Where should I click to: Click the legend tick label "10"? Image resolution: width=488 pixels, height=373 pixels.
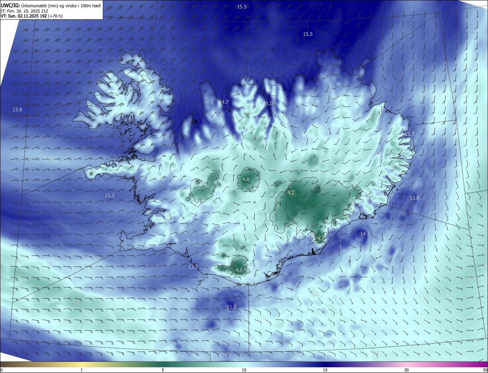(244, 370)
